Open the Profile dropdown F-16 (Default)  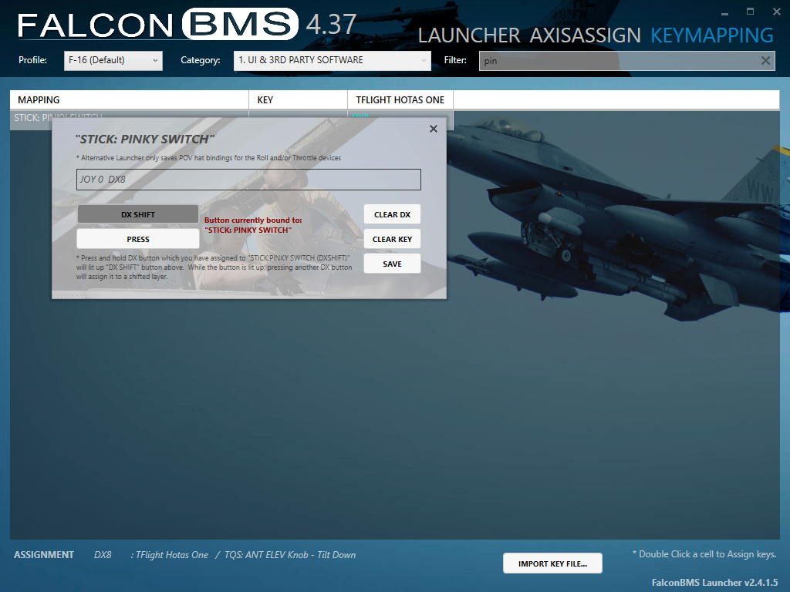(113, 60)
